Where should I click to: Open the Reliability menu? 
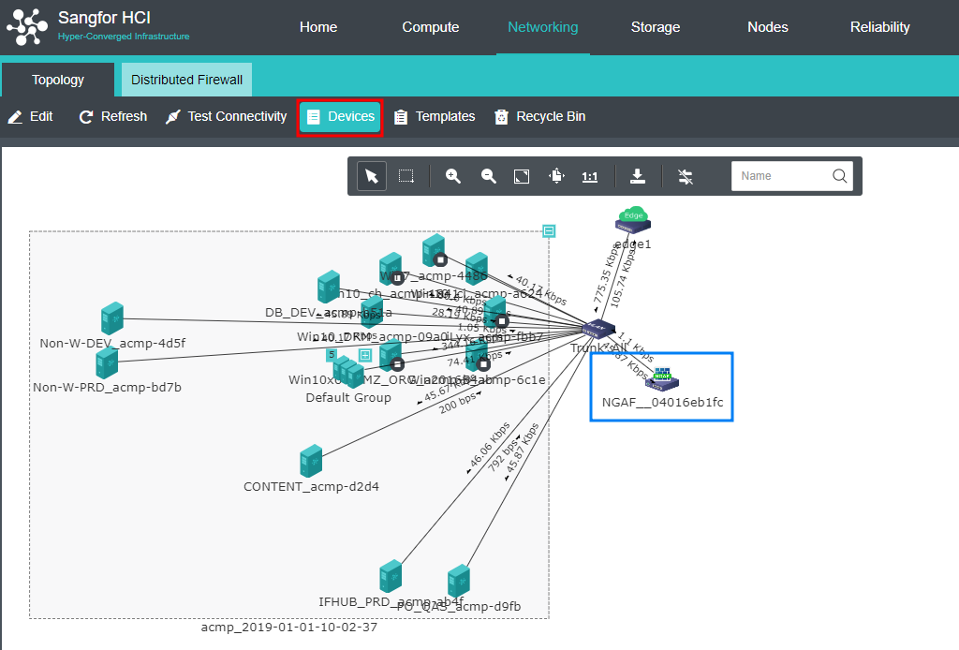[x=880, y=27]
